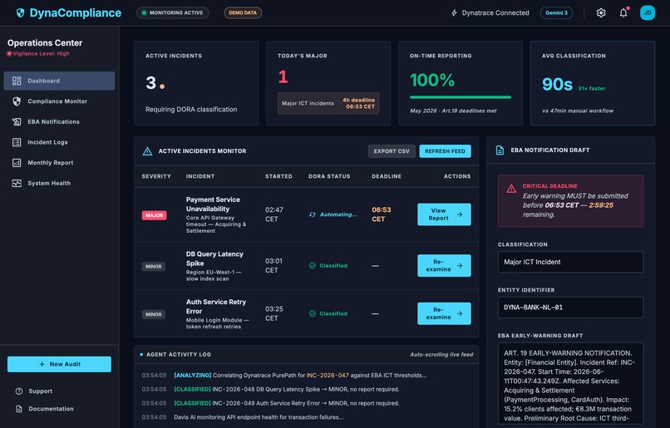Open settings via the gear icon
Screen dimensions: 670x428
tap(601, 12)
